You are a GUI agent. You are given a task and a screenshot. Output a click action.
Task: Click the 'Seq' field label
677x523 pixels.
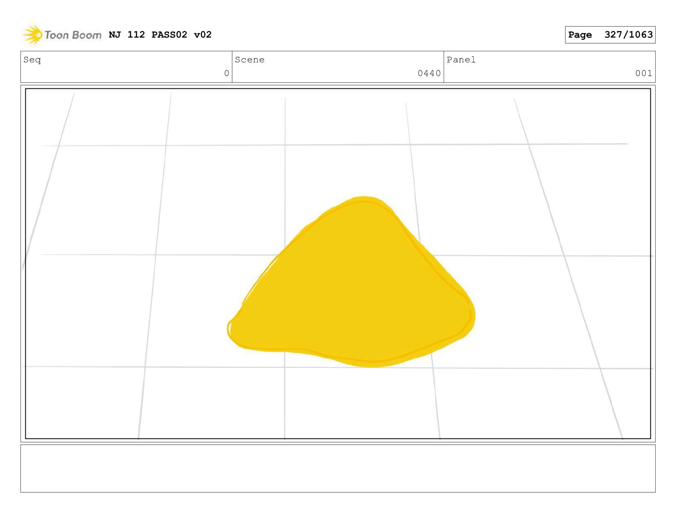click(x=32, y=60)
